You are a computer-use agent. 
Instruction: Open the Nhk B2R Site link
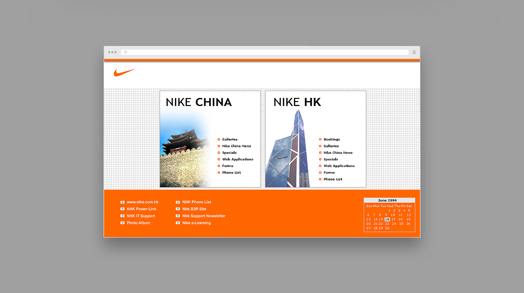pos(194,209)
